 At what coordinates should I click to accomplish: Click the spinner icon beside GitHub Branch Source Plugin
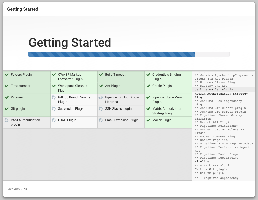tap(54, 97)
